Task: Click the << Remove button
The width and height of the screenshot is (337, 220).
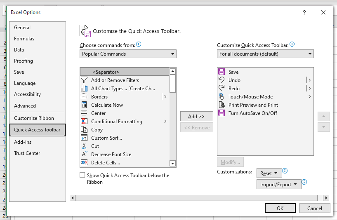Action: [x=197, y=127]
